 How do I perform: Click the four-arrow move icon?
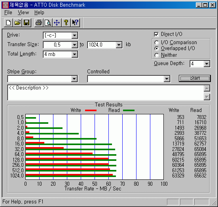click(x=57, y=23)
